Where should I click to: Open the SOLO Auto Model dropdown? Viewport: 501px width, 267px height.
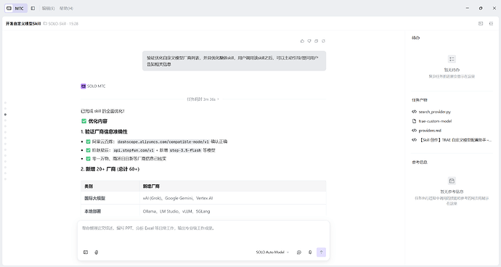(272, 252)
